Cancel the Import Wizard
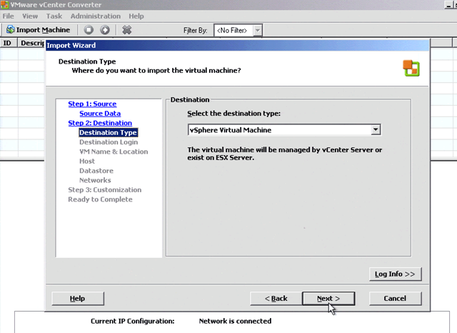 (395, 298)
